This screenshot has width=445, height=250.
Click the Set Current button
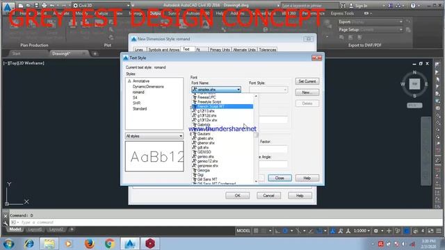[307, 81]
